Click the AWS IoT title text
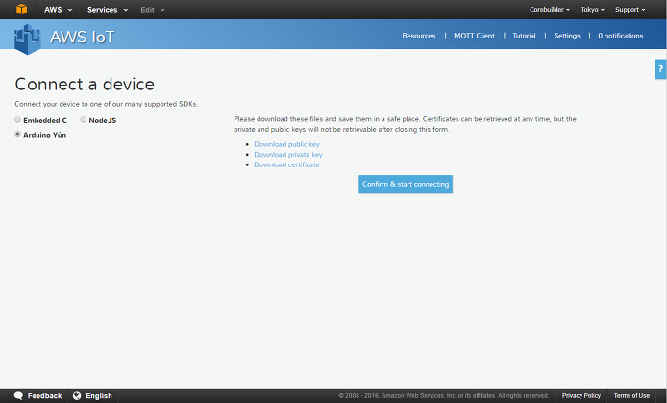667x403 pixels. (x=82, y=37)
